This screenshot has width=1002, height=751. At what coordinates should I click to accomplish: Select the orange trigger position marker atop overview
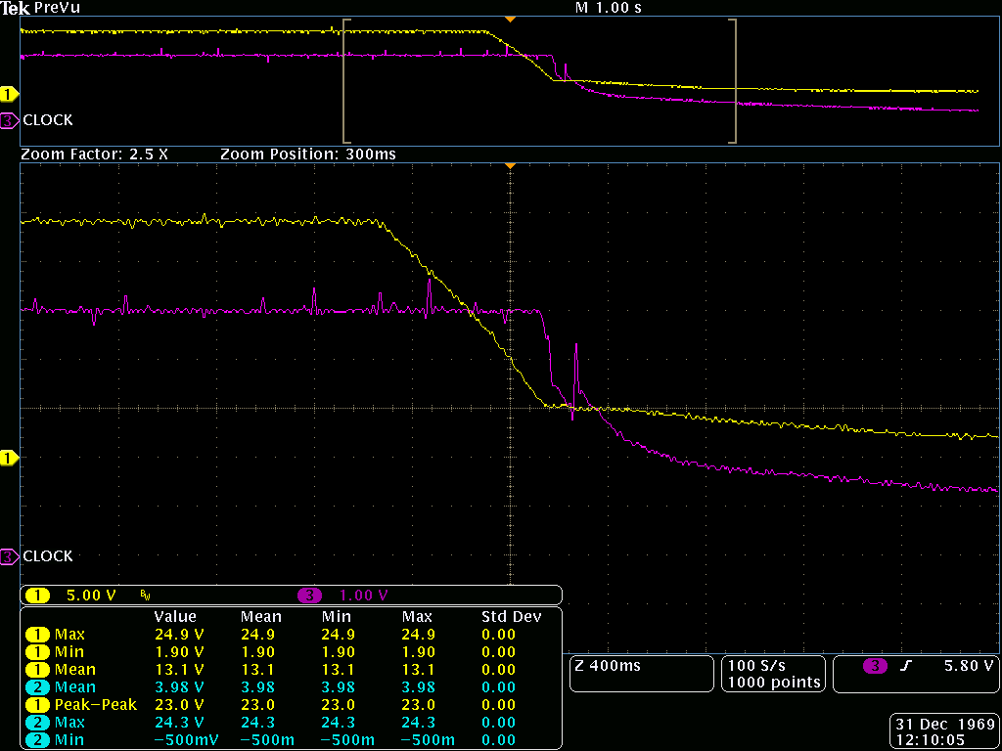point(510,20)
